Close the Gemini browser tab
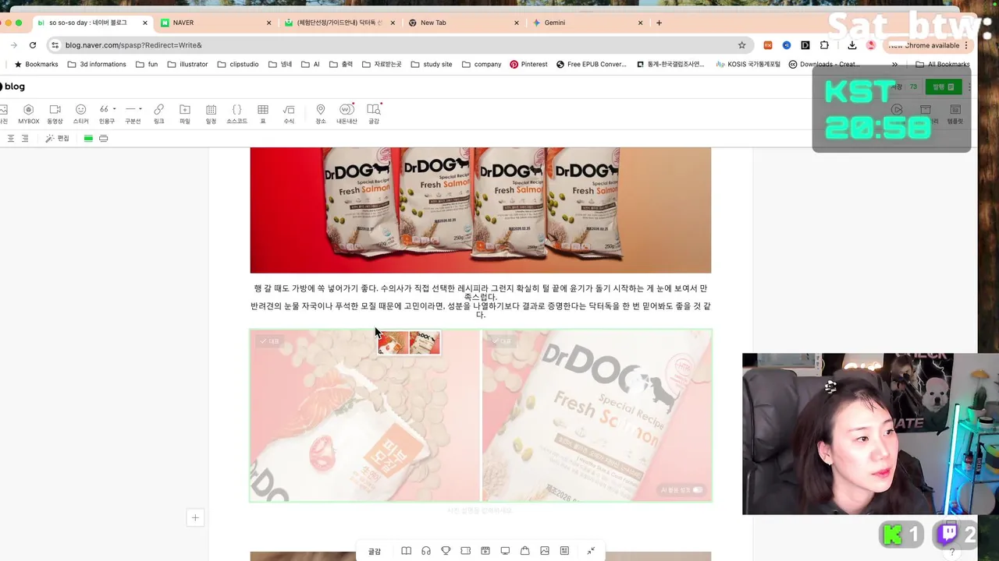Image resolution: width=999 pixels, height=561 pixels. (x=641, y=23)
